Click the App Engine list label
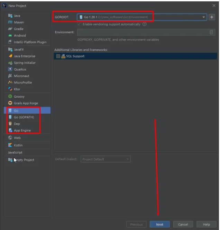 22,130
